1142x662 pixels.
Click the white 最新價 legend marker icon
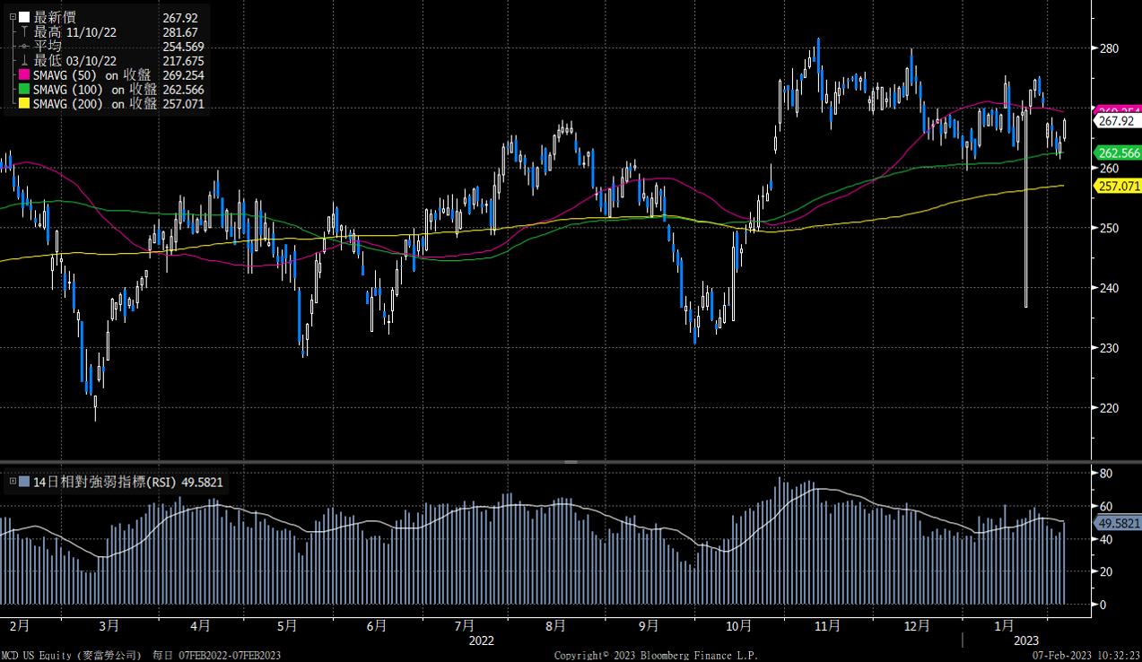[x=23, y=15]
